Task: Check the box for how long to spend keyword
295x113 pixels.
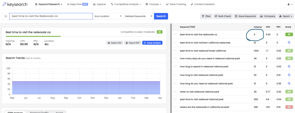Action: point(175,67)
